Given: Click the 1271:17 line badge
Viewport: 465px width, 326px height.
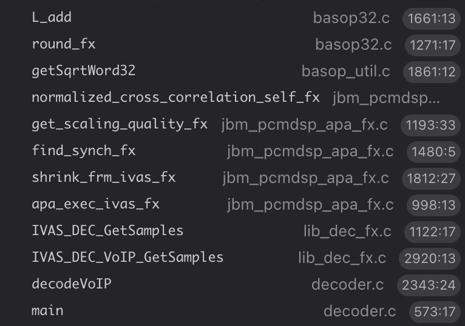Looking at the screenshot, I should tap(433, 45).
